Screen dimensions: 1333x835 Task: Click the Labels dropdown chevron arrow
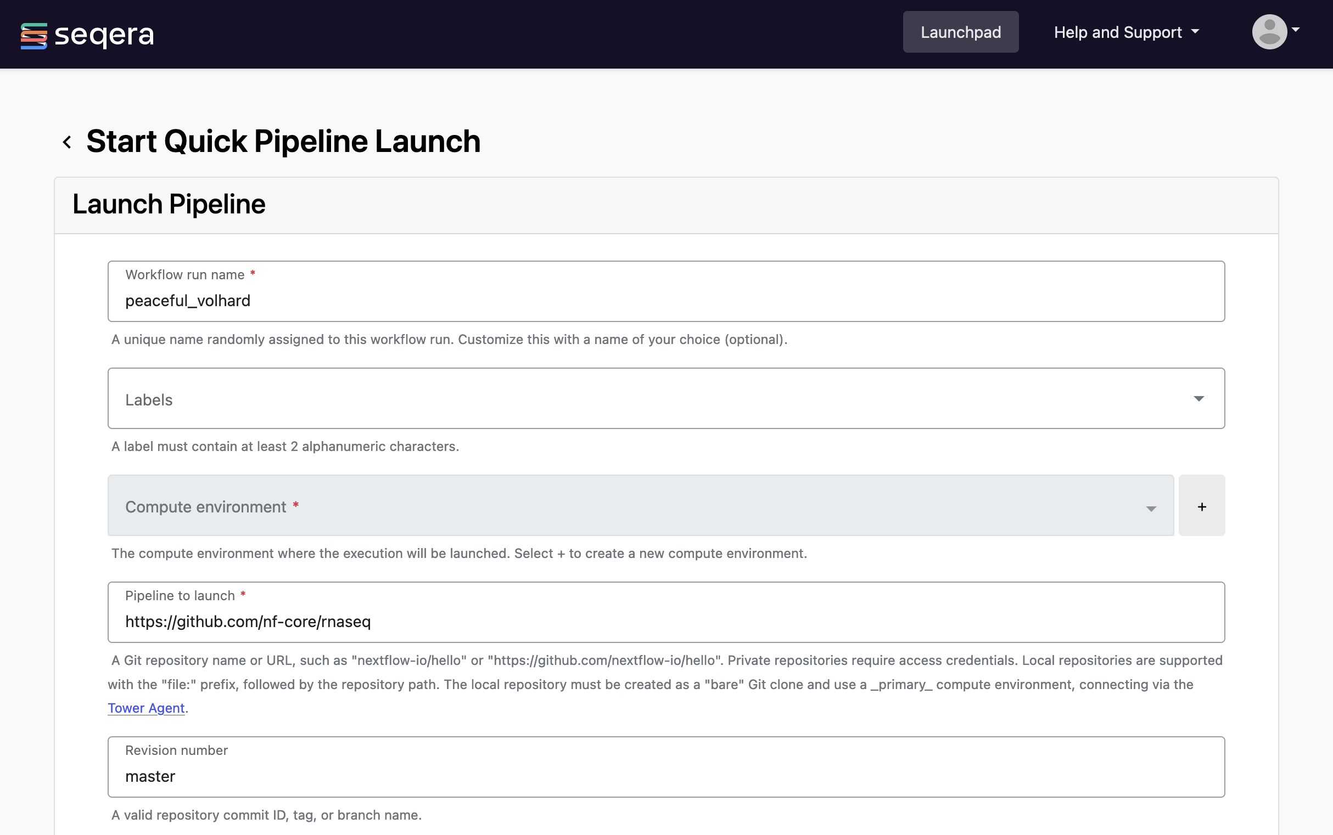[1199, 398]
